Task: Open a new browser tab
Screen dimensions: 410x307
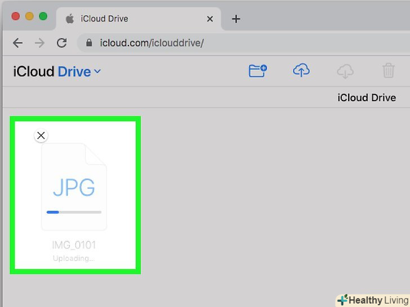Action: pos(236,19)
